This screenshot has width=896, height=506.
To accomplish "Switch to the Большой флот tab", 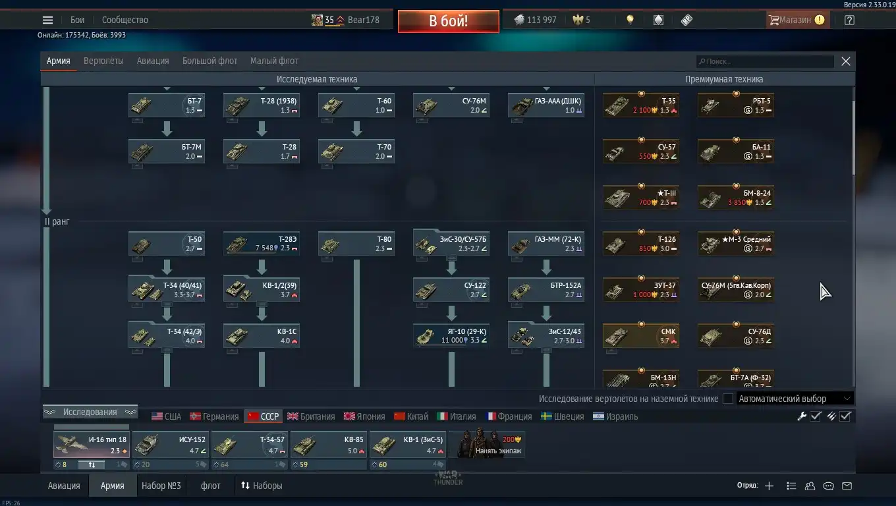I will click(210, 61).
